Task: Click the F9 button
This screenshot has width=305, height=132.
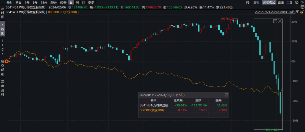Action: pos(248,3)
